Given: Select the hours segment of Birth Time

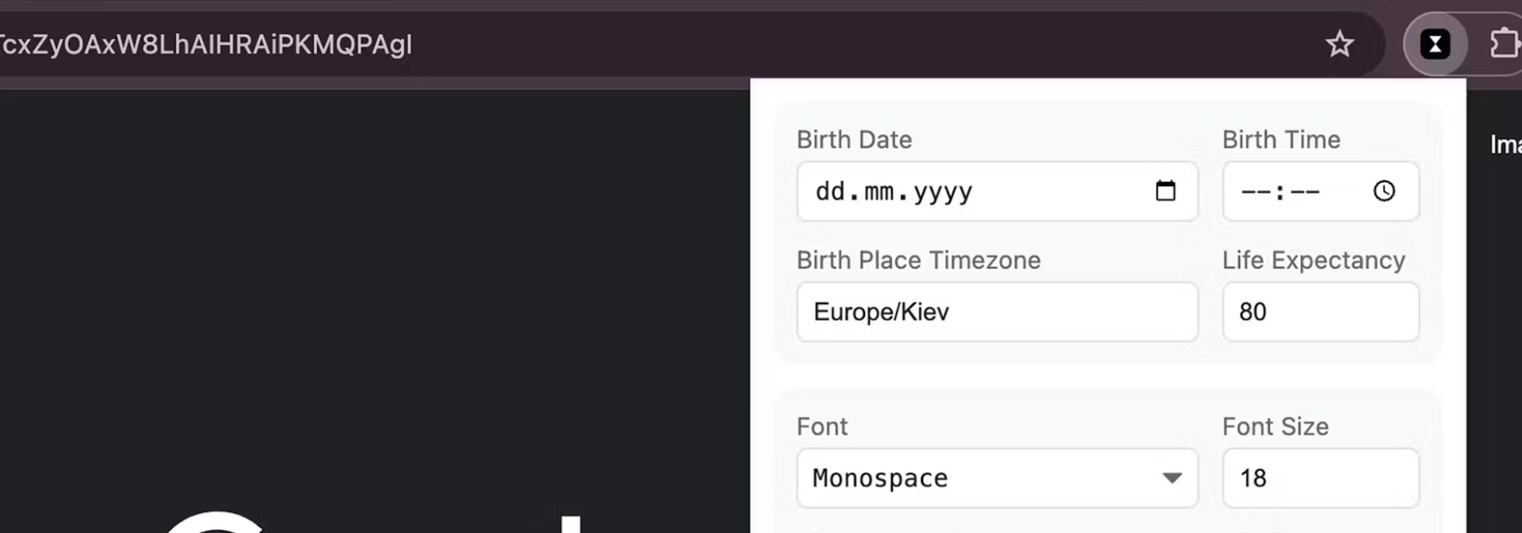Looking at the screenshot, I should (1255, 192).
